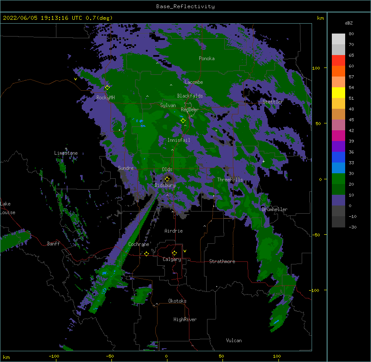
Task: Click the Didsbury label
Action: pyautogui.click(x=165, y=185)
